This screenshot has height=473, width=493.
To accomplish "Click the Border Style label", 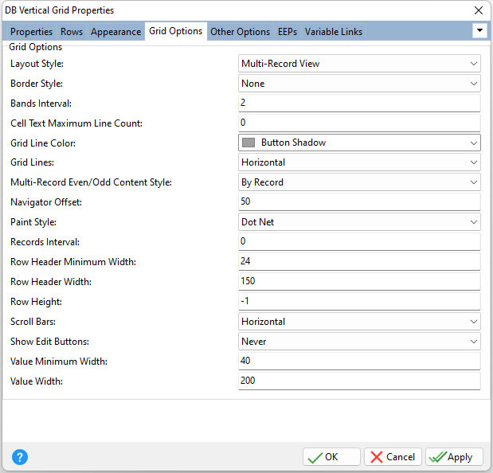I will [37, 84].
